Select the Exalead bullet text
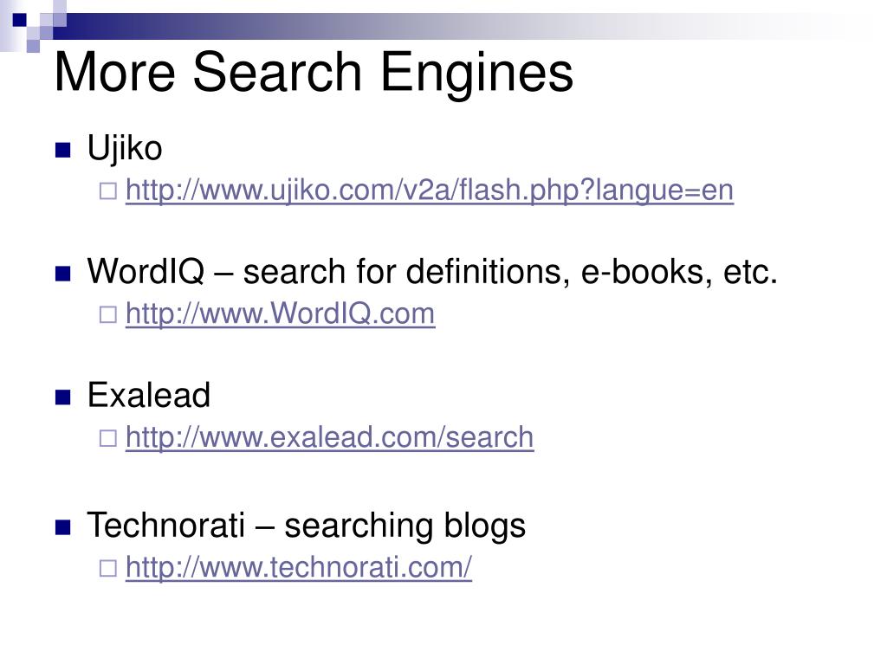Image resolution: width=887 pixels, height=665 pixels. click(149, 395)
